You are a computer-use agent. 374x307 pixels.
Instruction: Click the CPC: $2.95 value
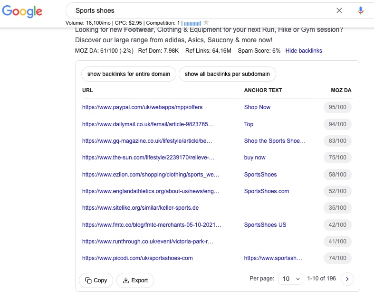pyautogui.click(x=128, y=23)
